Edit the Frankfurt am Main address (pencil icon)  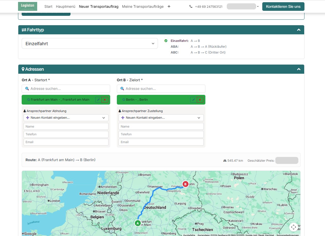98,100
